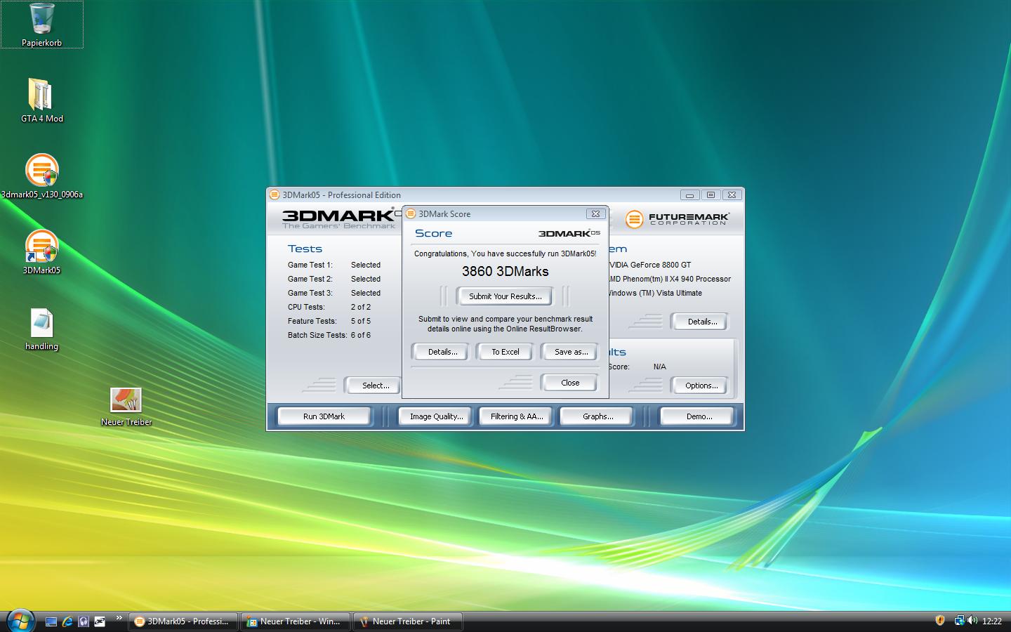
Task: Click the AMD Phenom II X4 940 text
Action: (670, 279)
